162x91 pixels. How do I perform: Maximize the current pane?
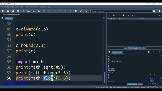click(76, 11)
